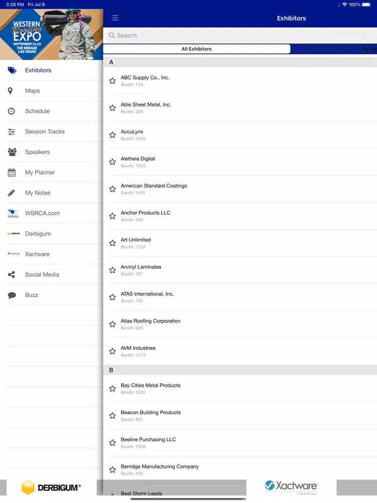Click the Session Tracks sliders icon
This screenshot has height=503, width=377.
tap(11, 132)
